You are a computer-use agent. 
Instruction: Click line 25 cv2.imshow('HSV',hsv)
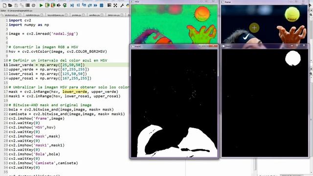(32, 127)
